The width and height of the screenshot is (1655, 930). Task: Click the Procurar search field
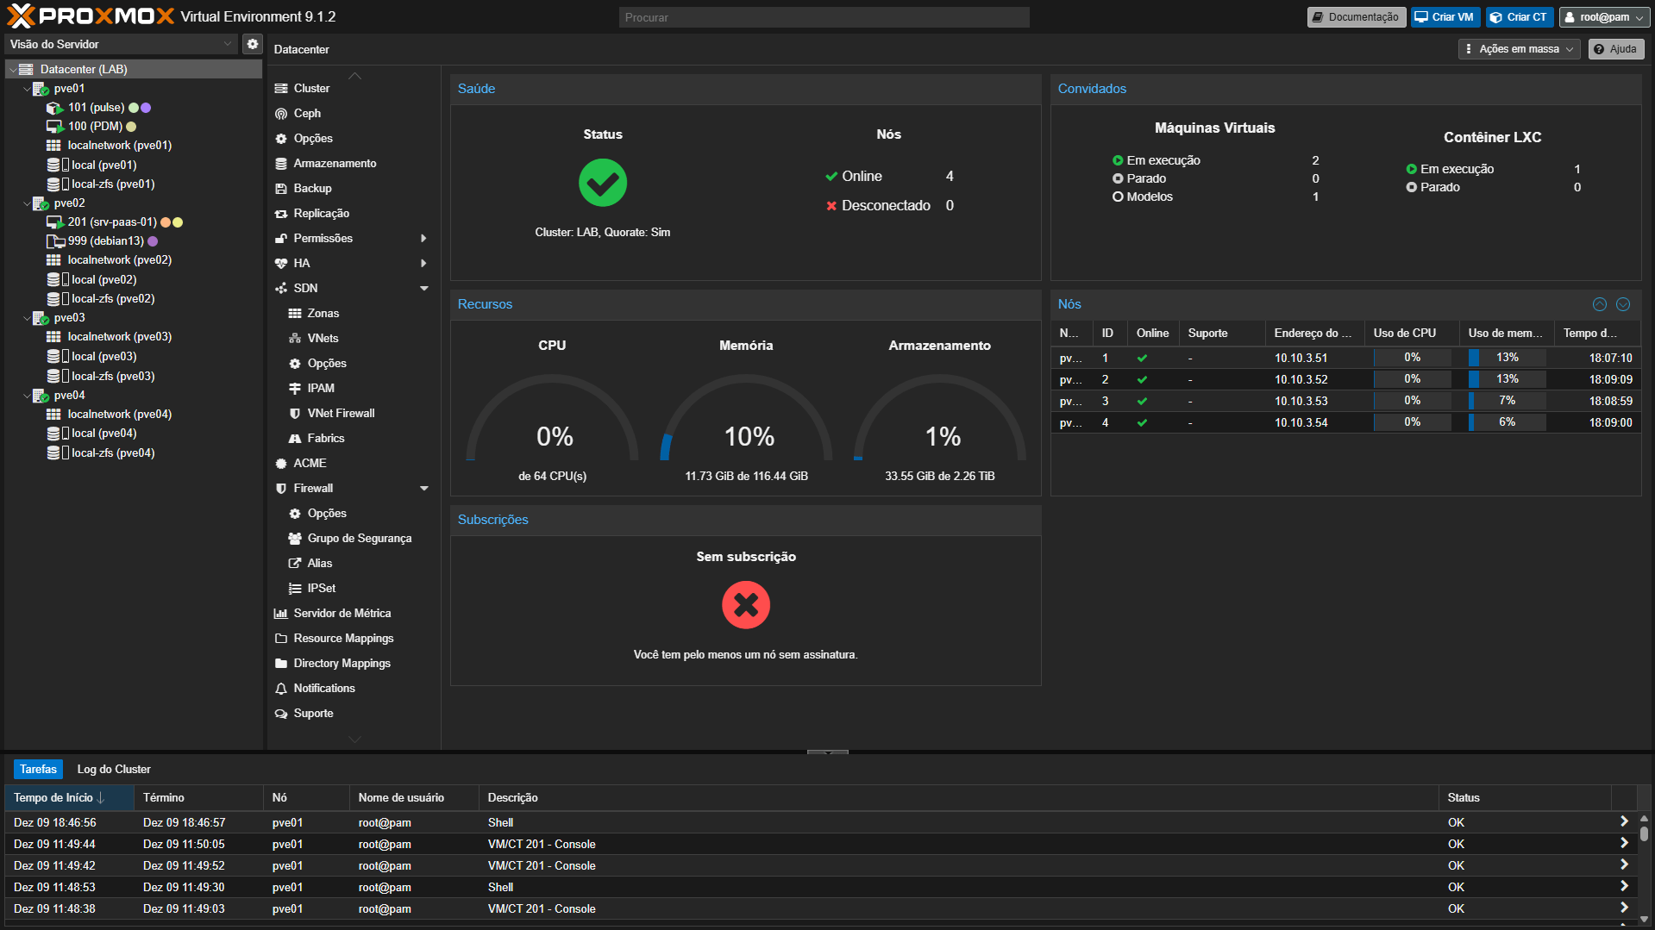click(824, 17)
